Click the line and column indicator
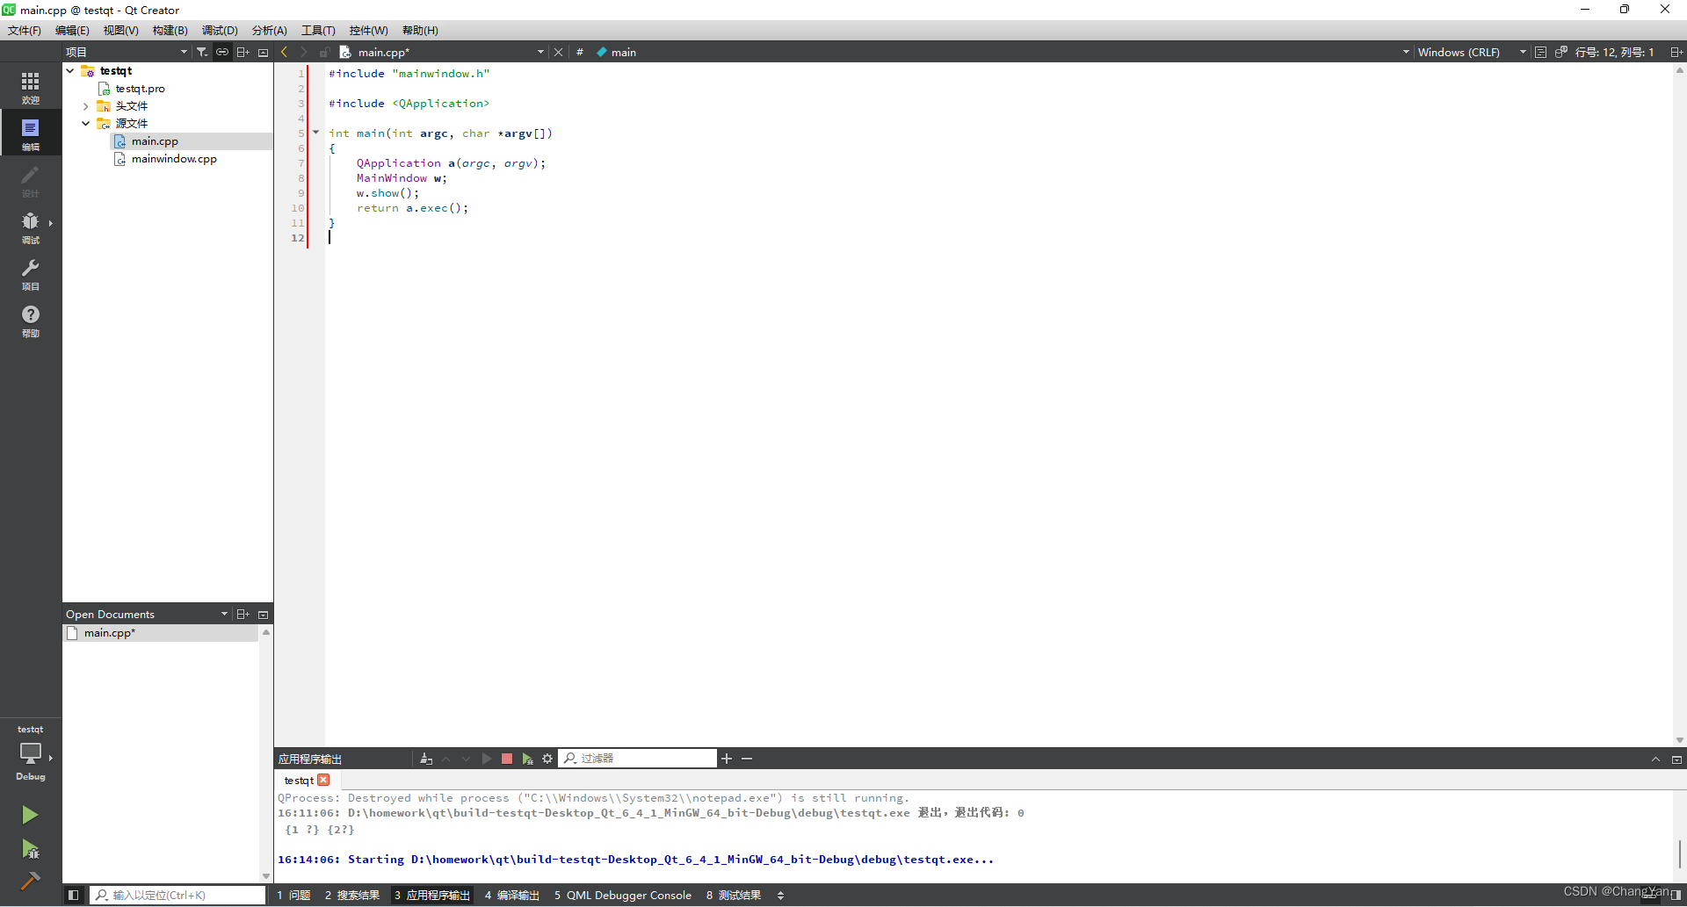 [x=1614, y=52]
